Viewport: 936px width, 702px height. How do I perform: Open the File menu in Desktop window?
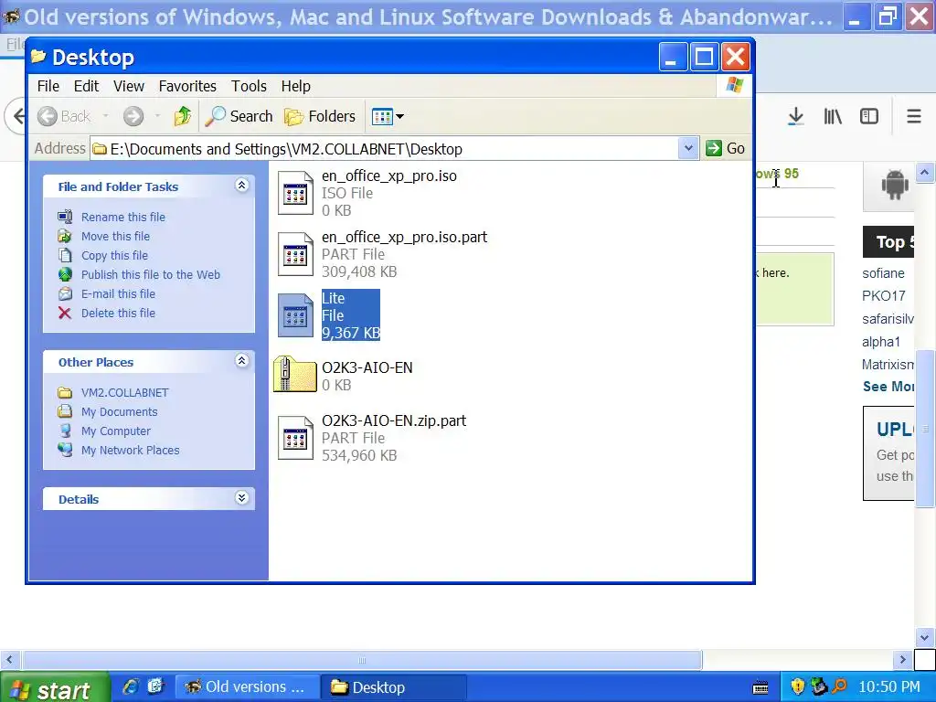pos(48,86)
